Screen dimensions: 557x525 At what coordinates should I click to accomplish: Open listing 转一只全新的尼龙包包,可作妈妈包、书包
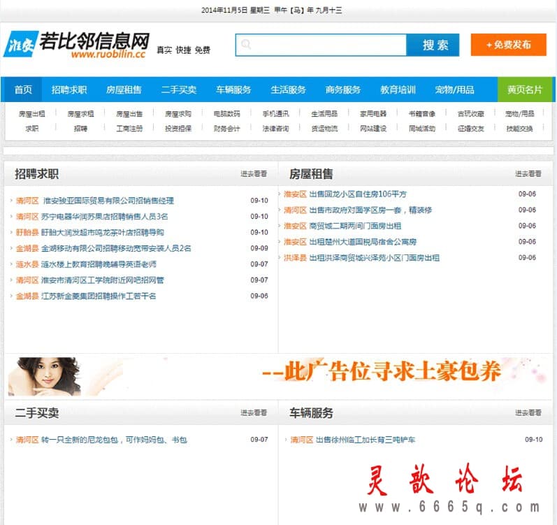115,440
